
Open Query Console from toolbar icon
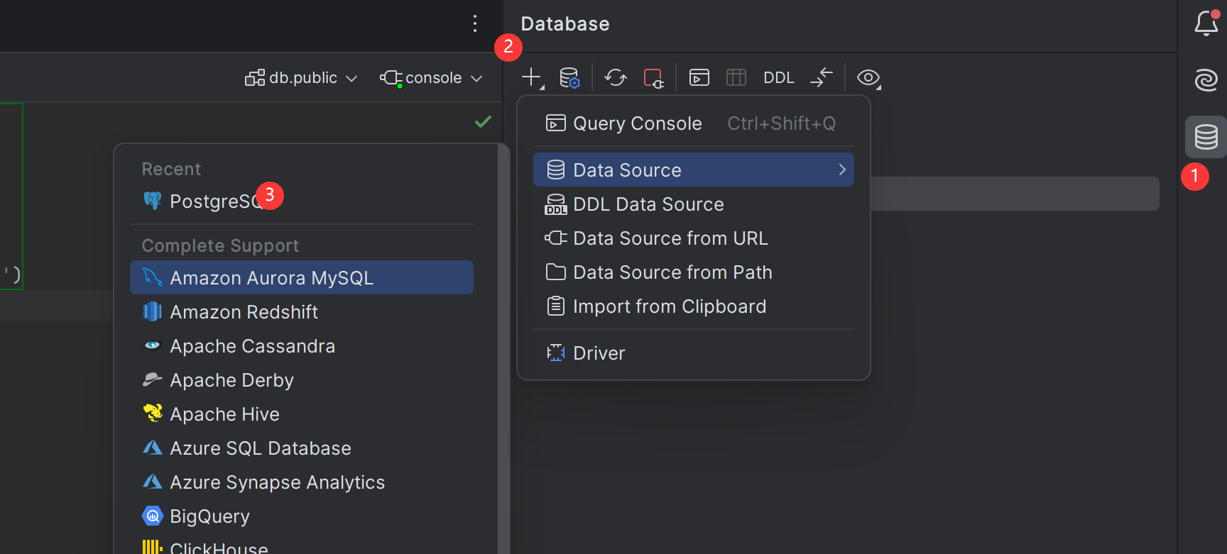click(x=699, y=77)
